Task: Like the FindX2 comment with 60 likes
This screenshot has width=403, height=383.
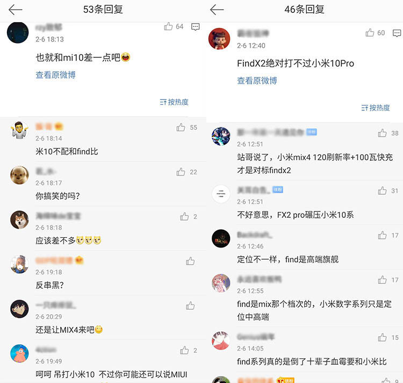Action: 370,33
